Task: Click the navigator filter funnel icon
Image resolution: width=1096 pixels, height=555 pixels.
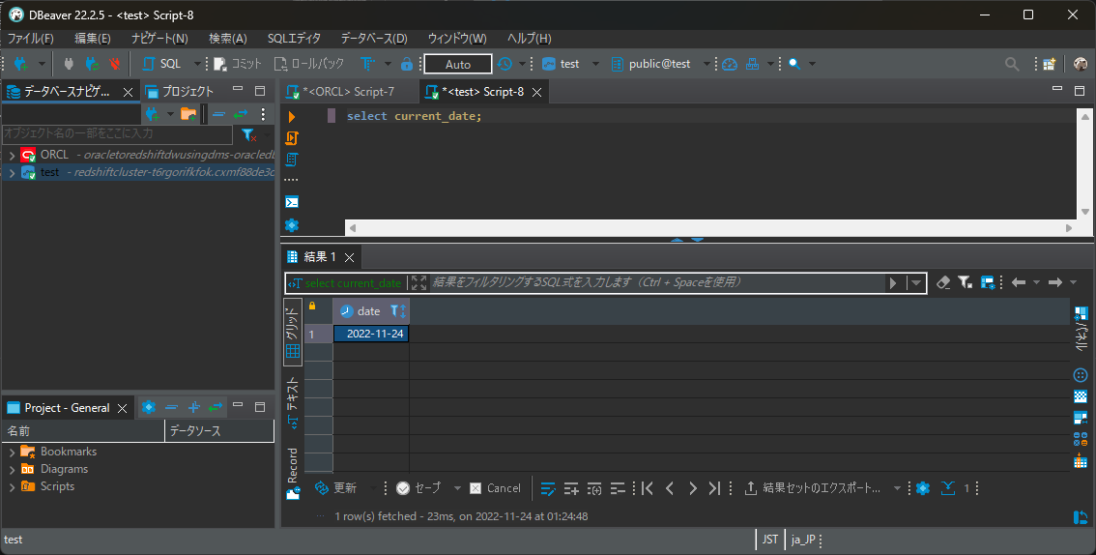Action: 248,134
